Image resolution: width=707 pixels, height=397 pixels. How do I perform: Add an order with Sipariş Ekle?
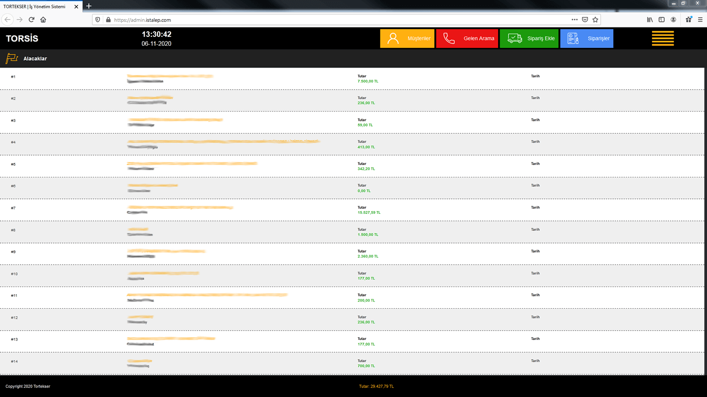pos(529,38)
